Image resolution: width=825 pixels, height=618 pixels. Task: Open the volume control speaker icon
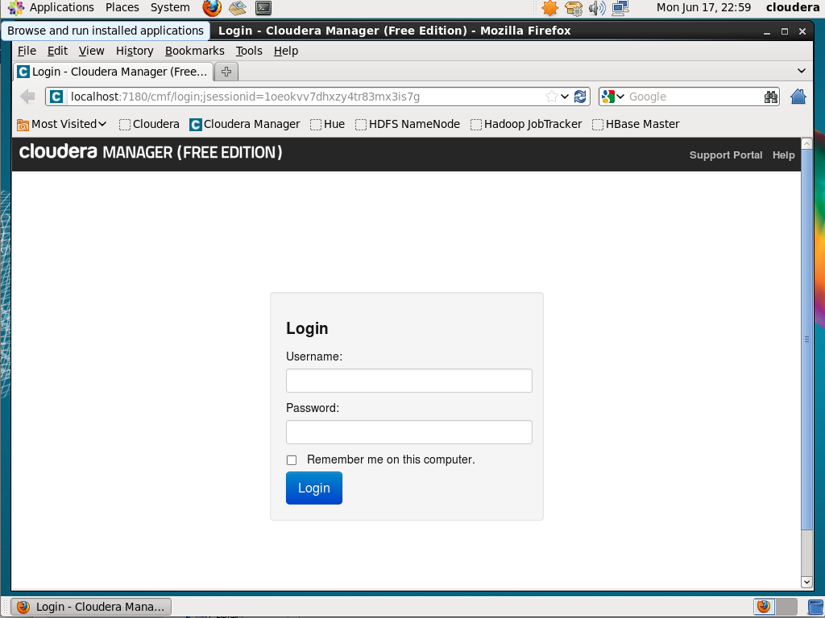click(x=597, y=7)
